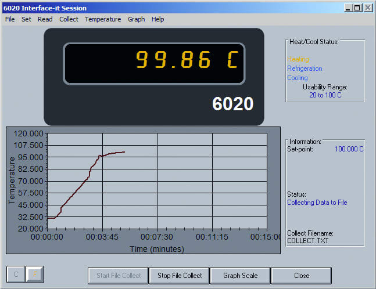This screenshot has height=289, width=376.
Task: Click the 57.500 temperature axis label
Action: tap(31, 193)
